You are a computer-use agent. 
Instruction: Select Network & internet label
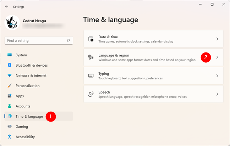[x=31, y=75]
